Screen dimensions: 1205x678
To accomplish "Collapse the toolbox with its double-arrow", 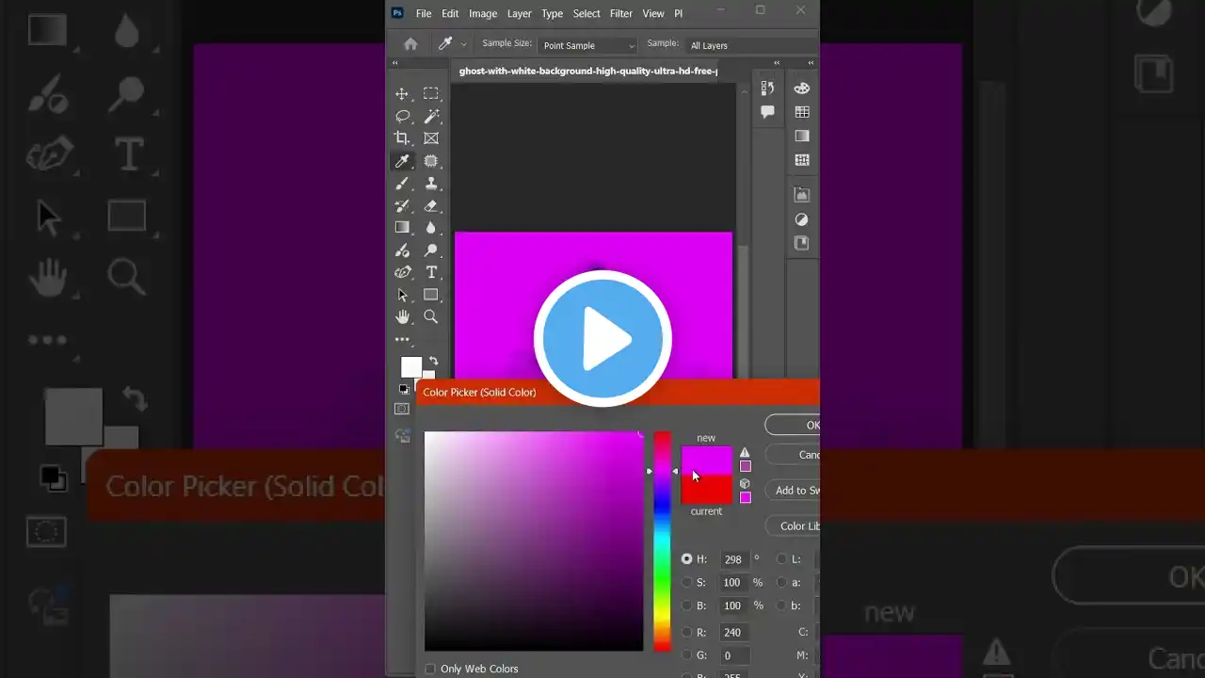I will coord(395,63).
